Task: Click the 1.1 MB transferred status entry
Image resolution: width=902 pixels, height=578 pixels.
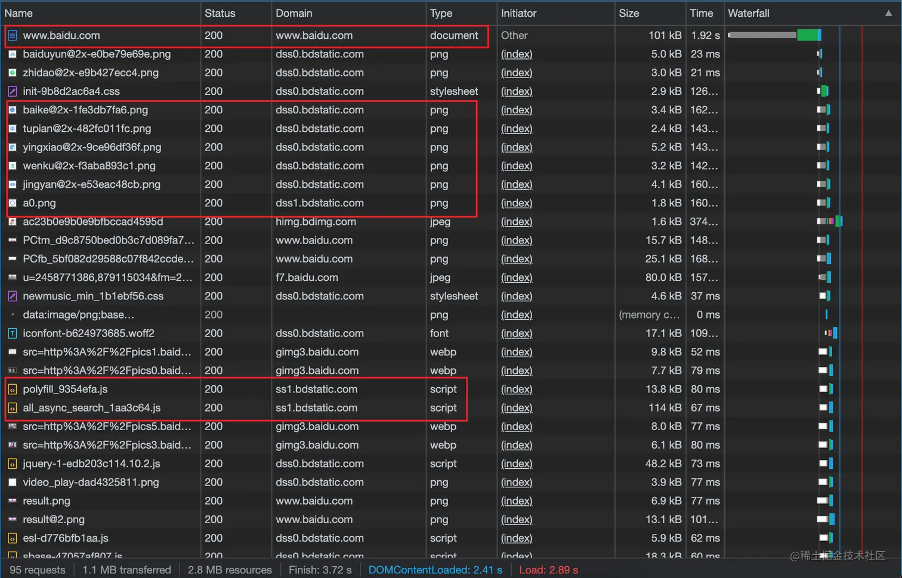Action: pyautogui.click(x=126, y=570)
